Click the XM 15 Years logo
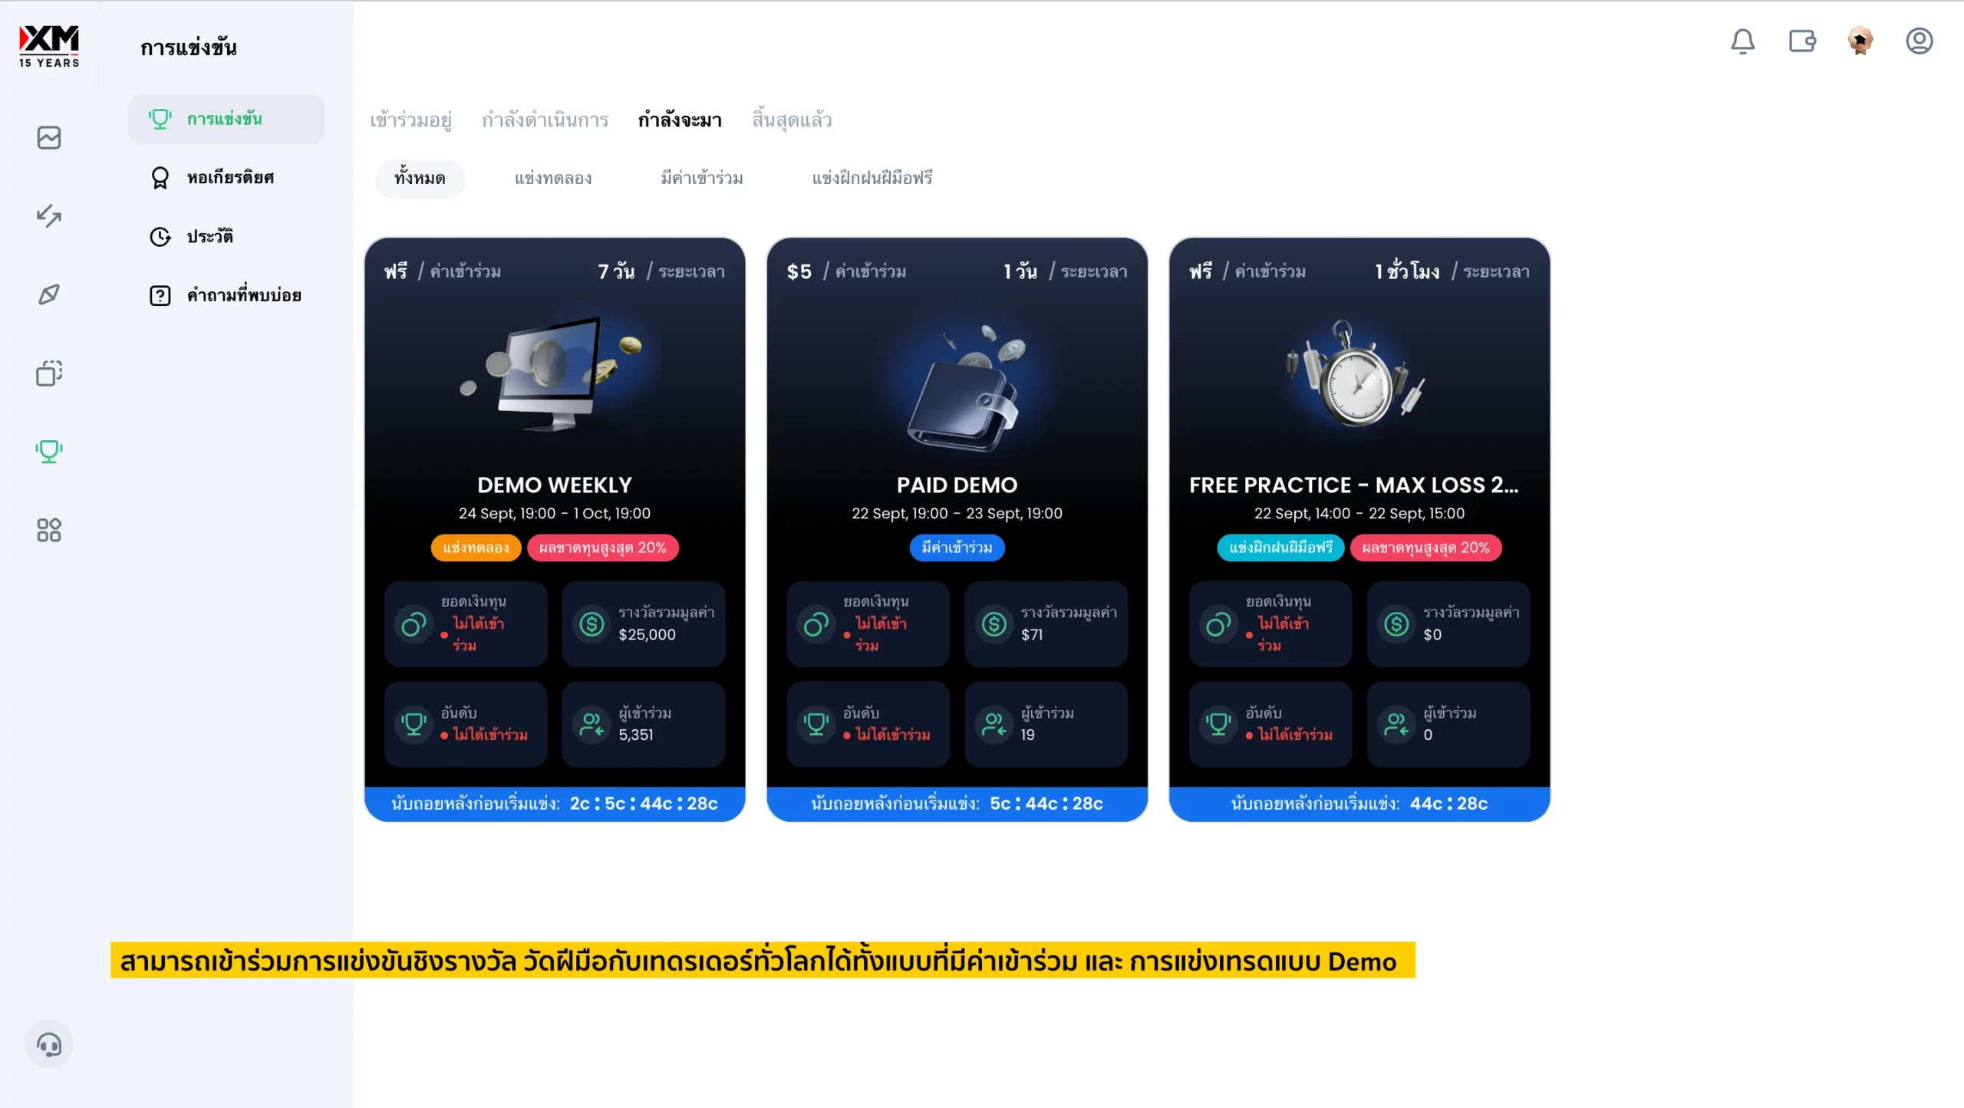 tap(49, 46)
